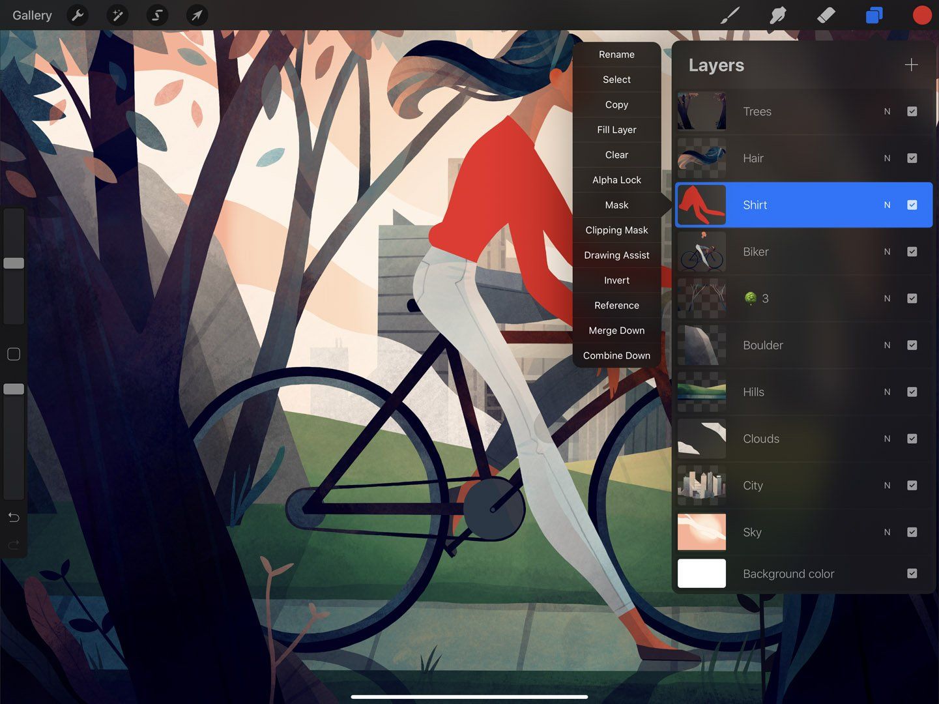939x704 pixels.
Task: Open the color picker circle
Action: [922, 15]
